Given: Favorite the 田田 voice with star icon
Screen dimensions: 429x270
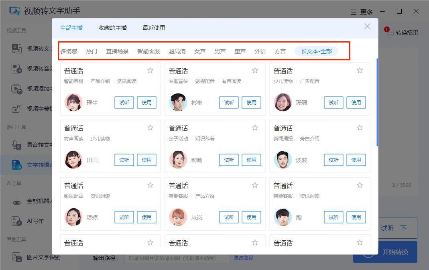Looking at the screenshot, I should point(150,128).
